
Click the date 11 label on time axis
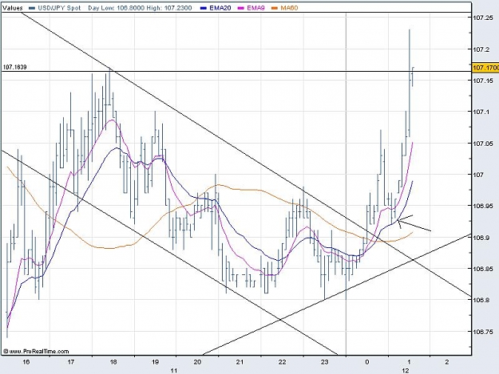tap(173, 371)
